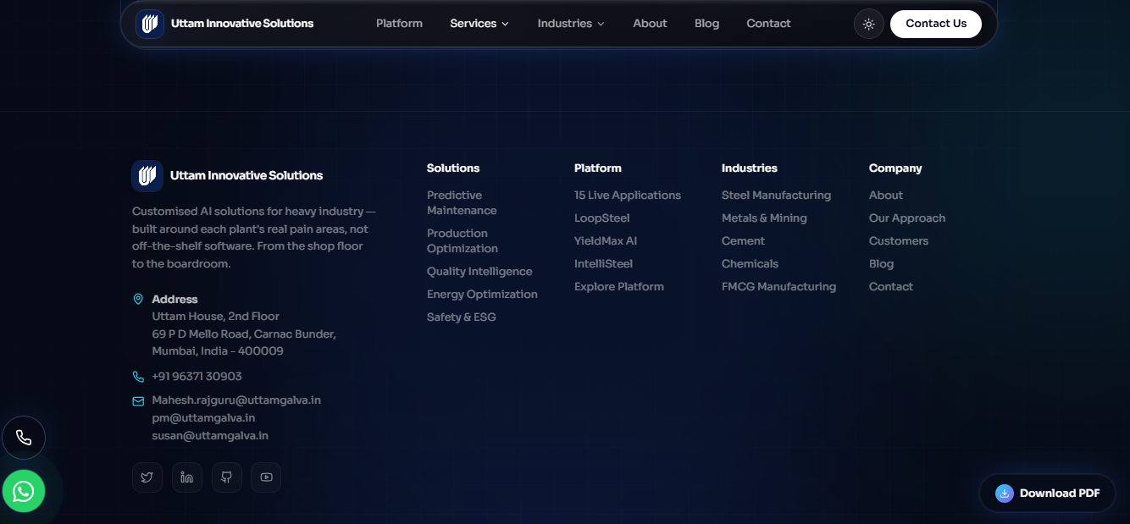Open the YouTube social icon
This screenshot has width=1130, height=524.
[x=266, y=477]
